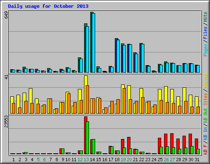This screenshot has width=210, height=164.
Task: Click the tallest yellow visits bar, day 13
Action: pos(86,94)
